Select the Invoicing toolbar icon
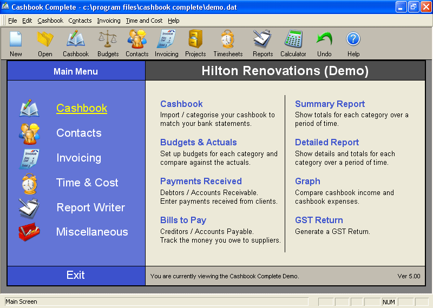This screenshot has height=308, width=433. 166,39
